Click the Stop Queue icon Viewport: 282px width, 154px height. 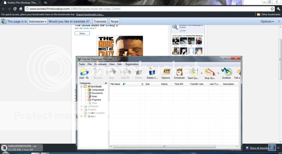(x=210, y=74)
